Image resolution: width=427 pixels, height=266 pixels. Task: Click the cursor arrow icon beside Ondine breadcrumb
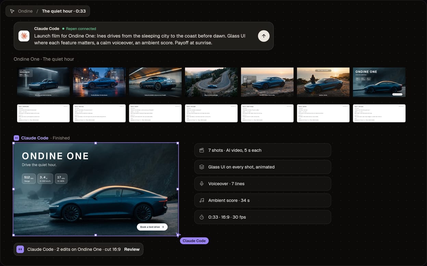click(12, 11)
